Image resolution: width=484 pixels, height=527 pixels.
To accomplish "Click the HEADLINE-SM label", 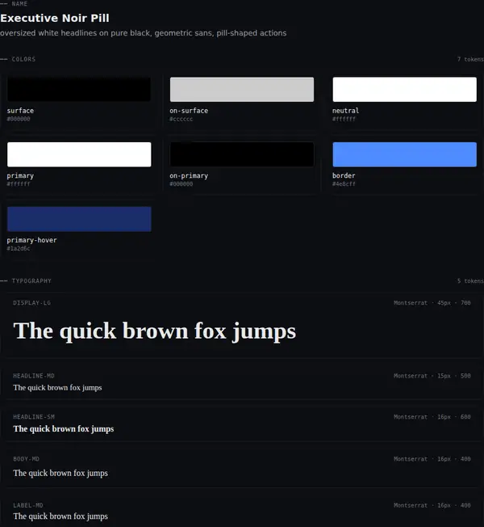I will [x=34, y=417].
